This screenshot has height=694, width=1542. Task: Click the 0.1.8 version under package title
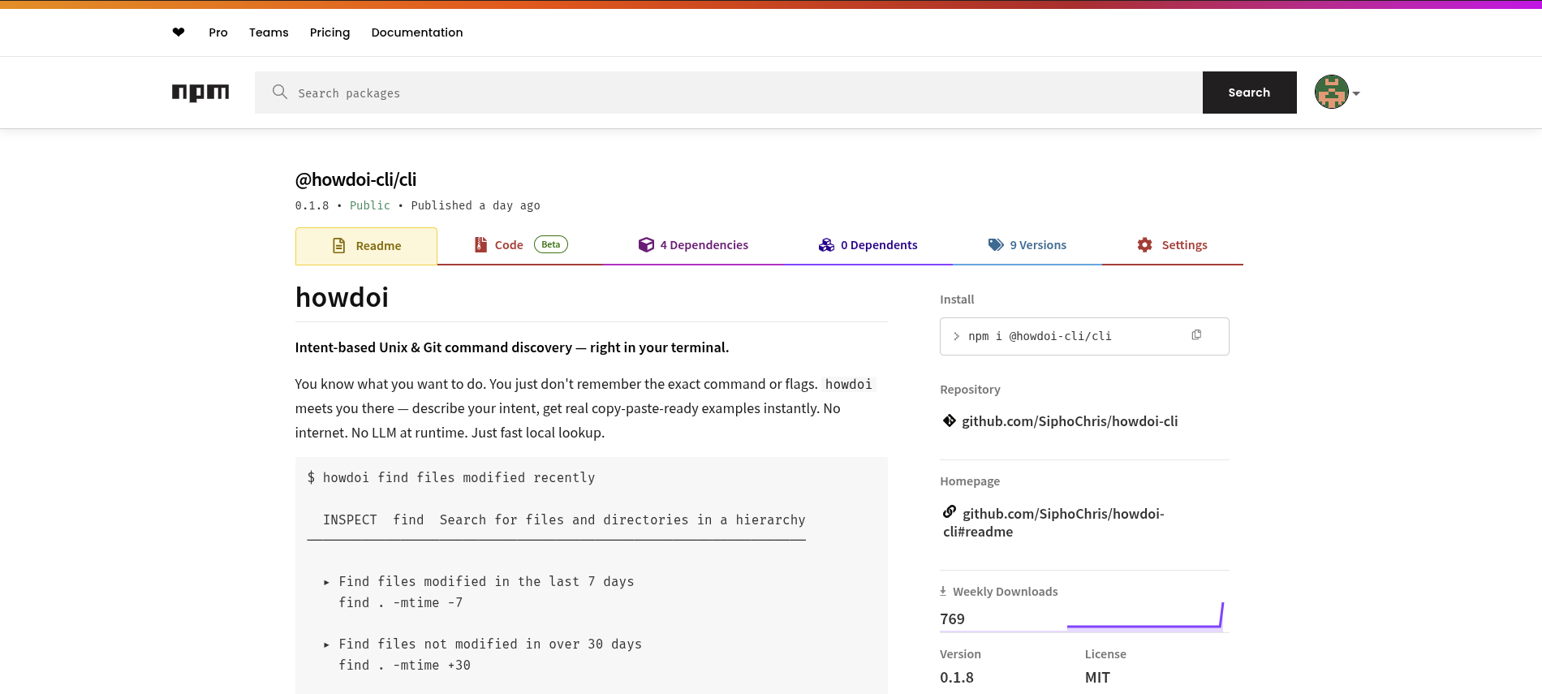312,205
